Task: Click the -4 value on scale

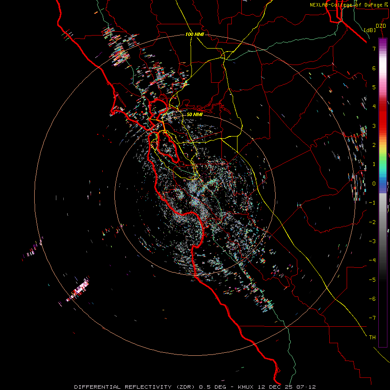Action: click(x=372, y=260)
